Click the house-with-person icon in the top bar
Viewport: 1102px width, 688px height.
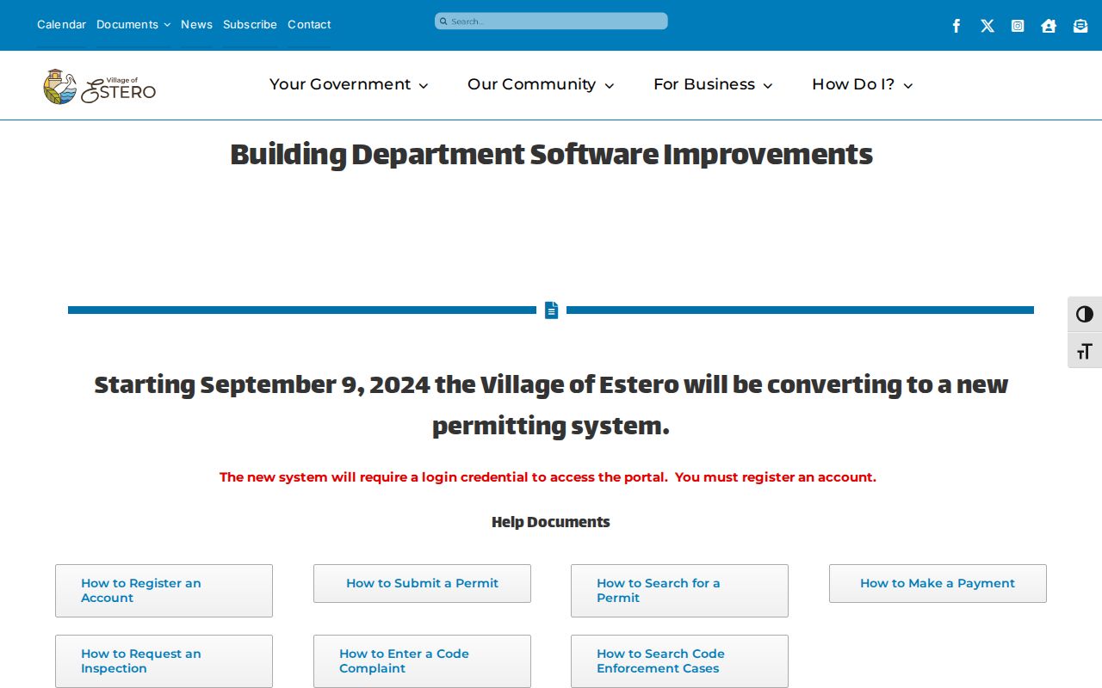[1049, 26]
